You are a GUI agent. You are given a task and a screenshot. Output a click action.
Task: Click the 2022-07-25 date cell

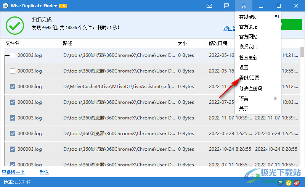(x=222, y=102)
